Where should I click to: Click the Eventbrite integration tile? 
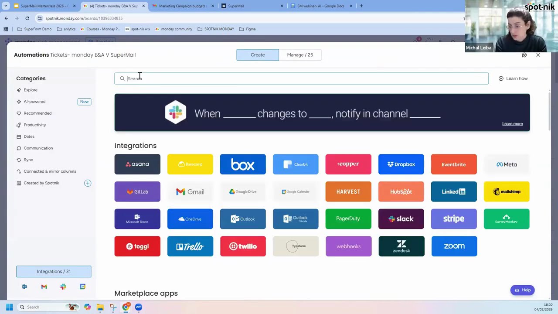pos(454,164)
